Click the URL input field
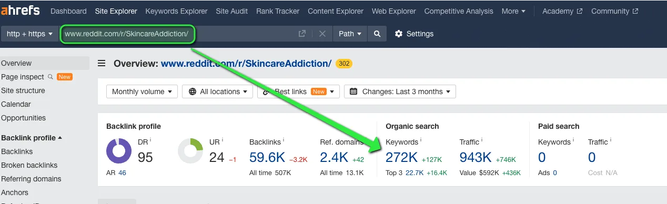Viewport: 667px width, 204px height. tap(179, 34)
